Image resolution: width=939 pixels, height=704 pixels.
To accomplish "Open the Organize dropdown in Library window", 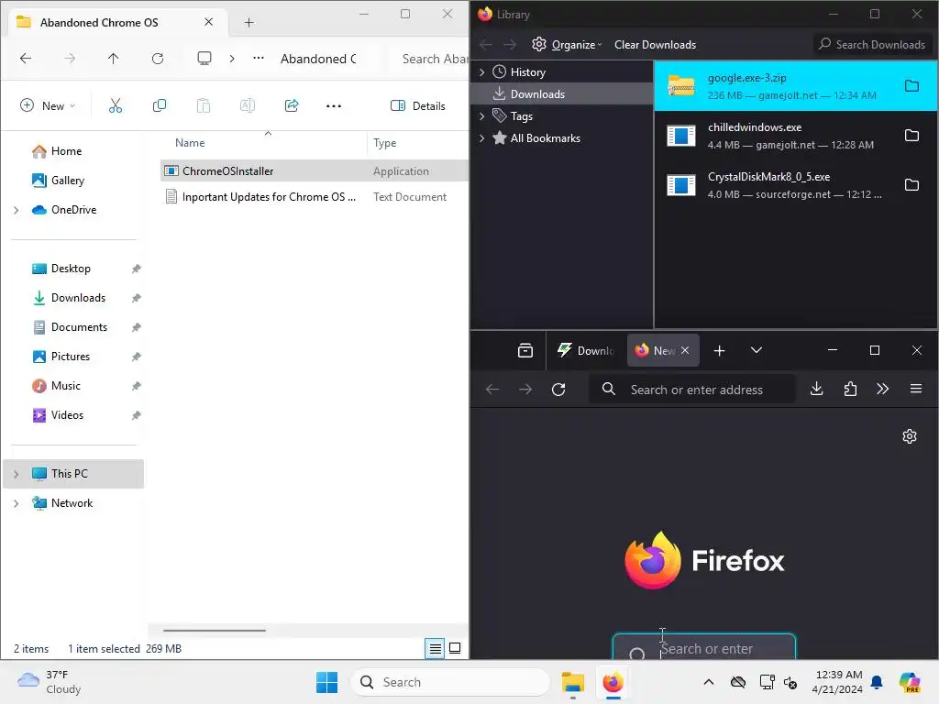I will (567, 45).
